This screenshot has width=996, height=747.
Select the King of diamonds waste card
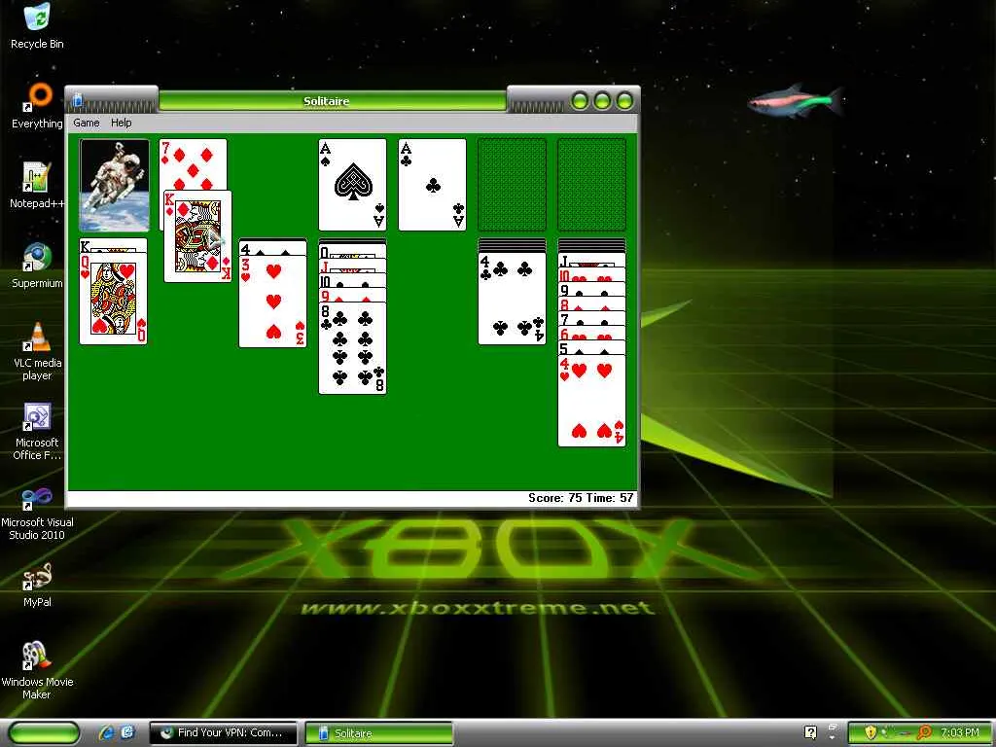197,235
